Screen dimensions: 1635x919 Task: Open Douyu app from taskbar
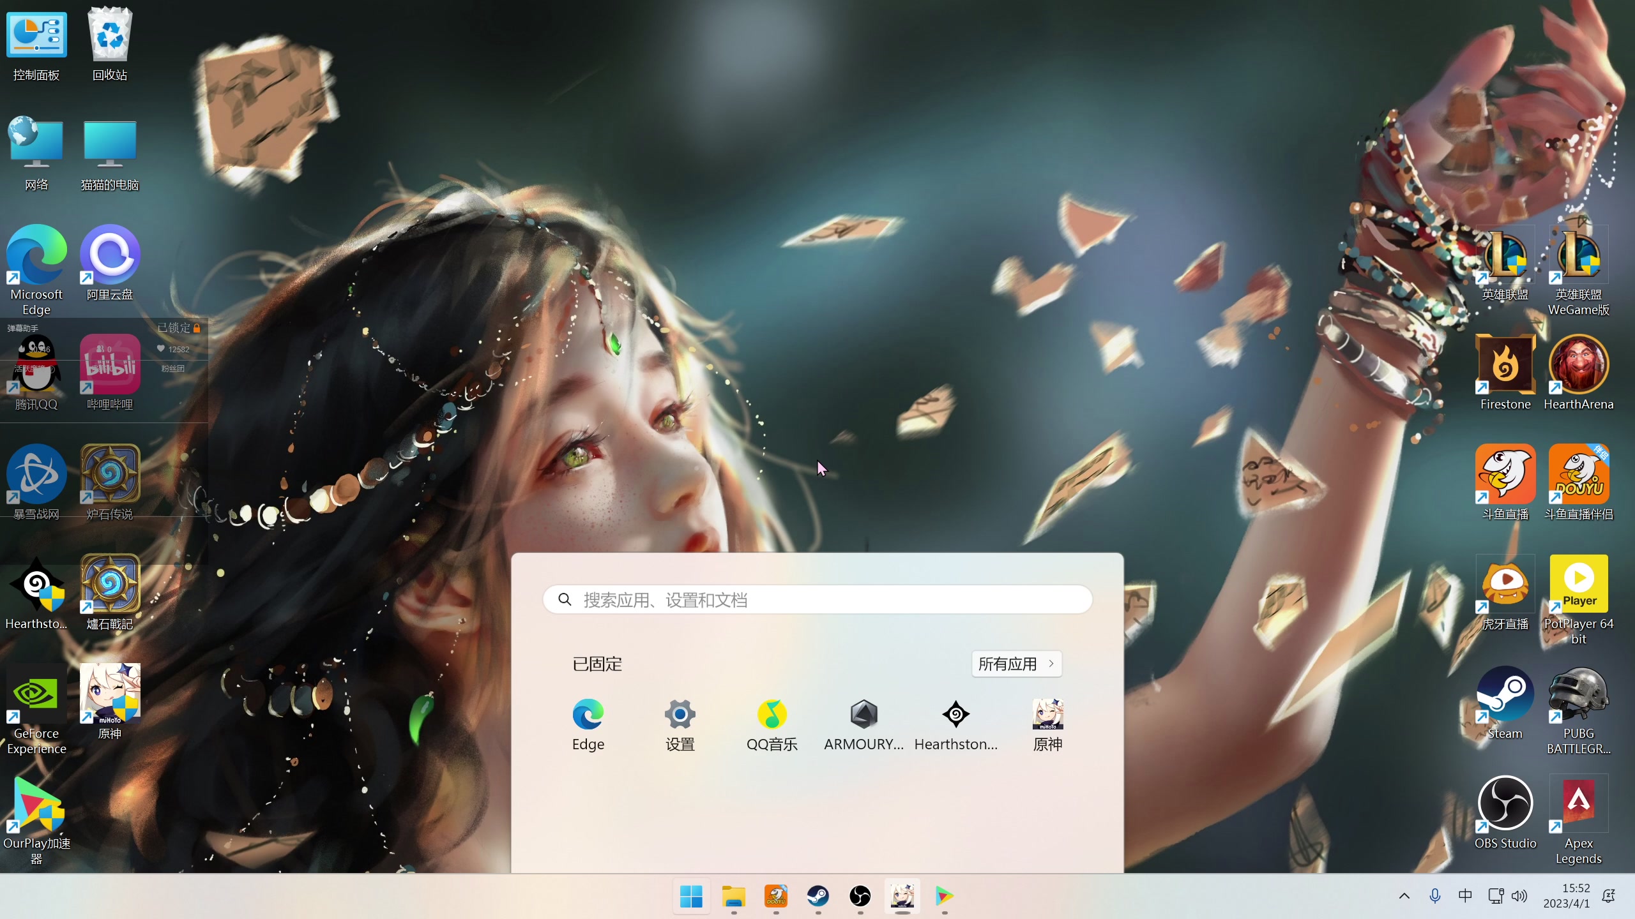776,896
